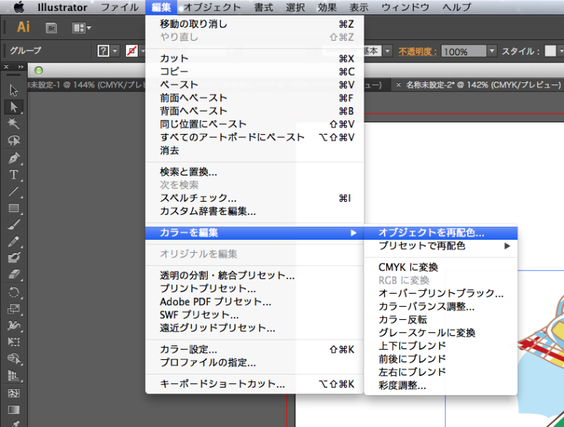Select the Gradient tool
The width and height of the screenshot is (564, 427).
pos(14,410)
